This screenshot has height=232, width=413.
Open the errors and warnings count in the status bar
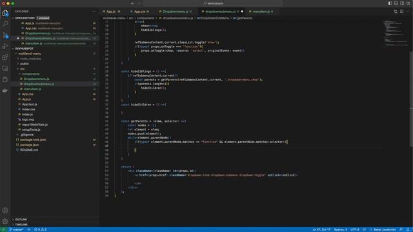[40, 229]
